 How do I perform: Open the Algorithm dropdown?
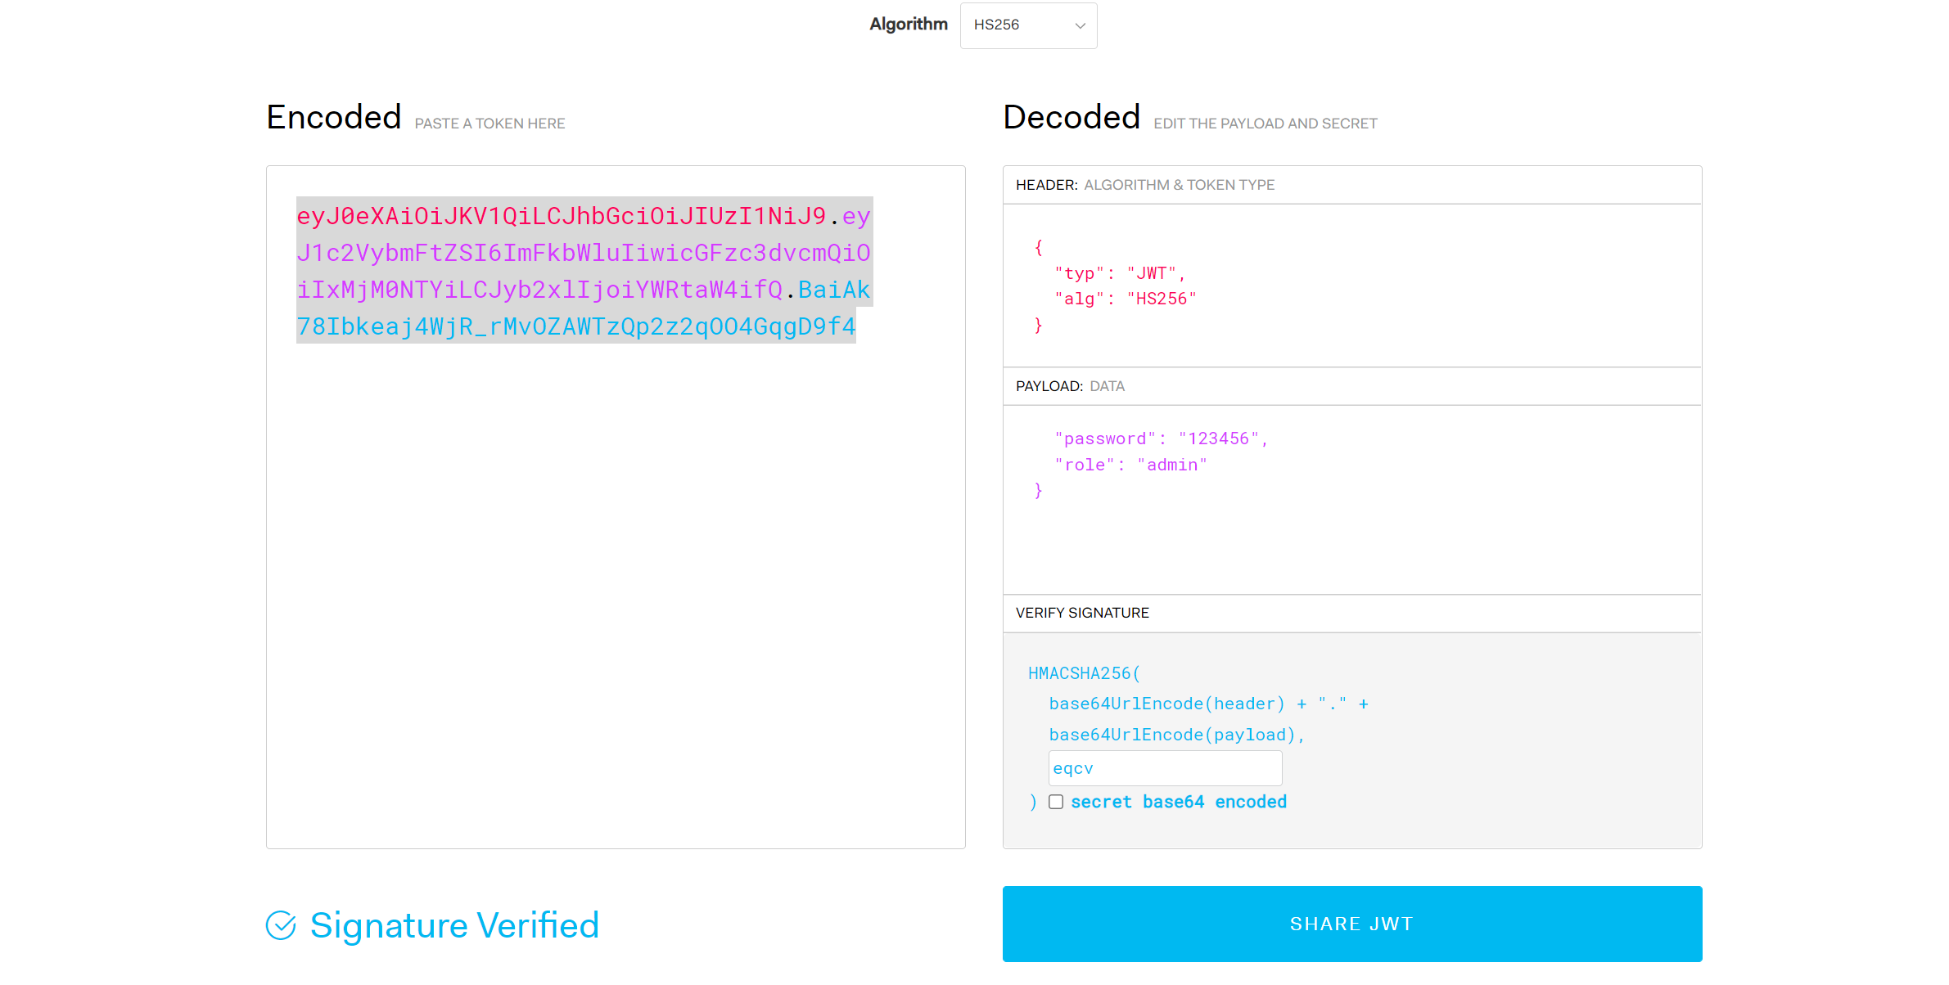[1028, 25]
